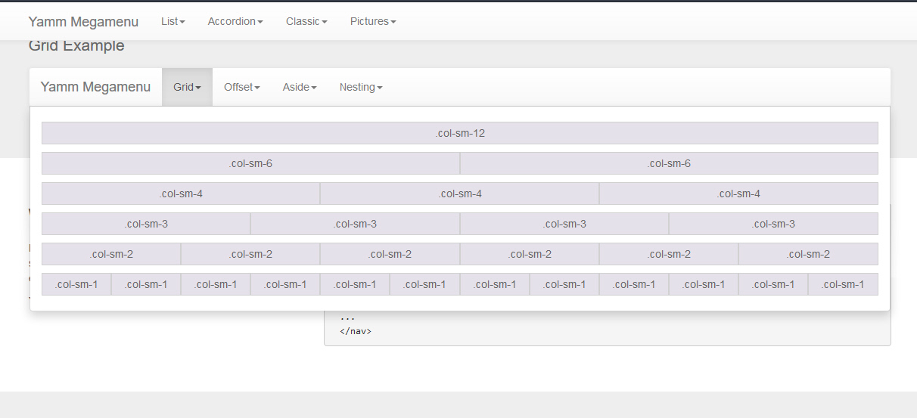This screenshot has width=917, height=418.
Task: Click the middle .col-sm-4 grid cell
Action: pos(459,194)
